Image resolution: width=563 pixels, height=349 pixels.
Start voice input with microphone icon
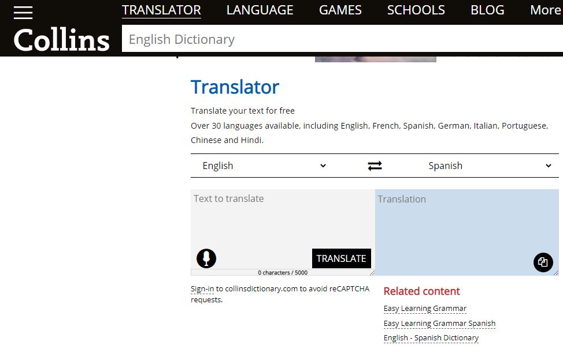[206, 258]
